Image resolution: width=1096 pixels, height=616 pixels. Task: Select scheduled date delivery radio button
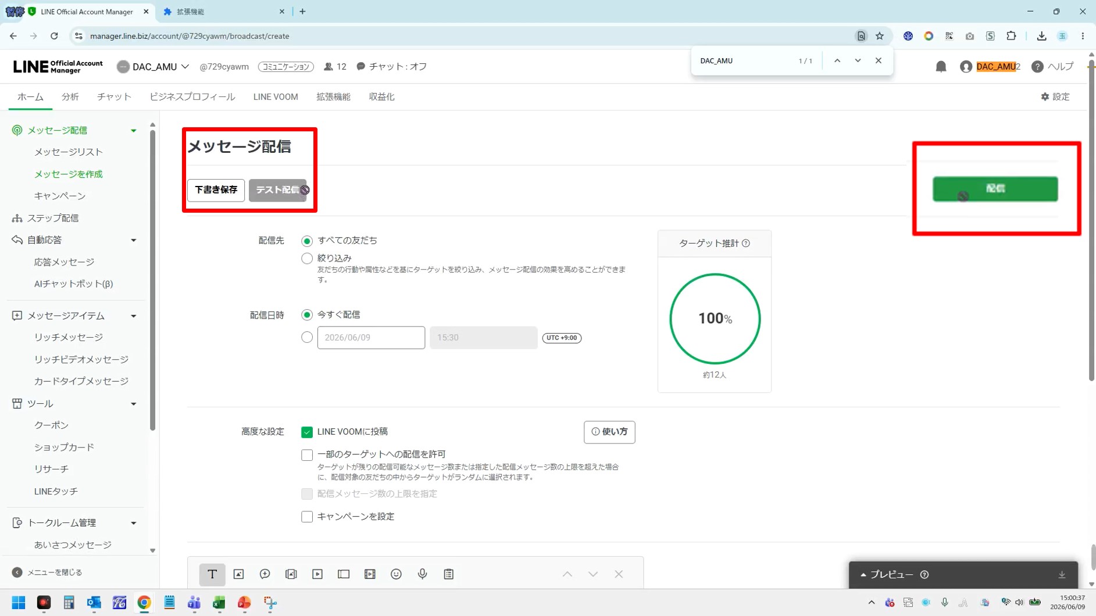[x=307, y=338]
